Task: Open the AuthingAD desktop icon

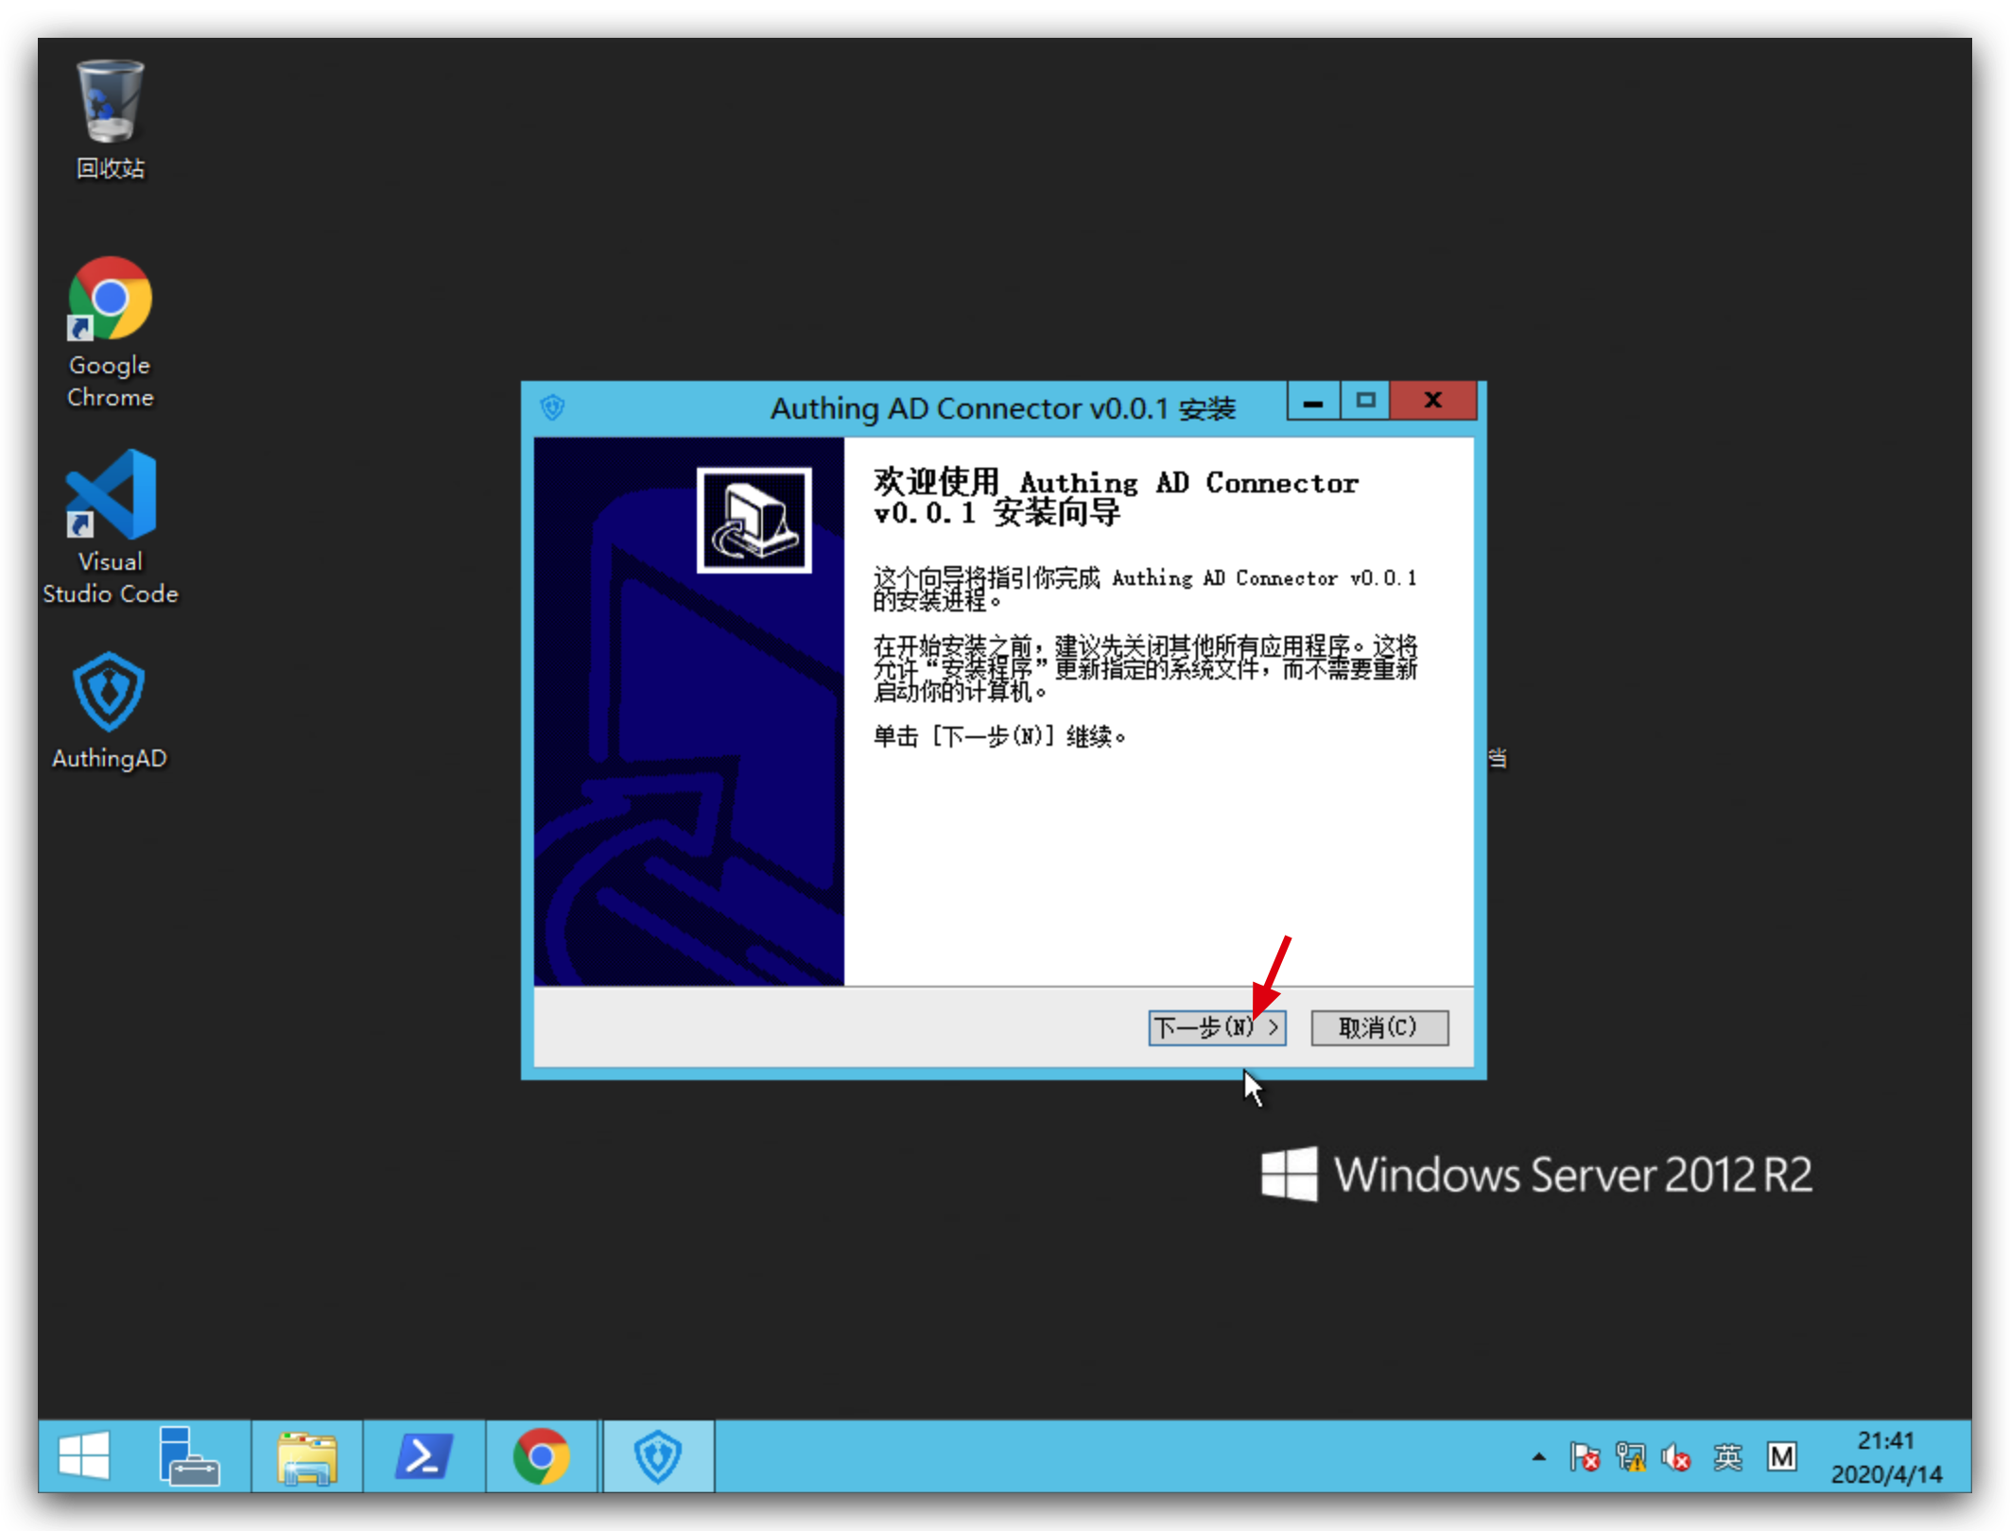Action: click(110, 693)
